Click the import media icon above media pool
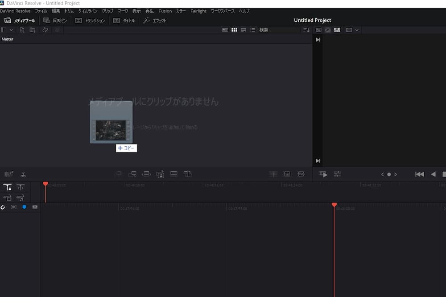 coord(22,30)
